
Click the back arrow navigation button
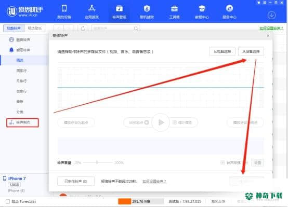[x=59, y=29]
